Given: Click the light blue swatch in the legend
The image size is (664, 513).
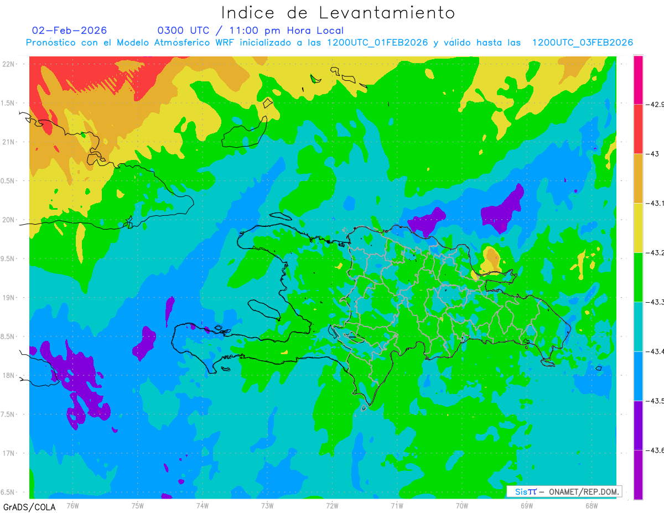Looking at the screenshot, I should (x=638, y=376).
